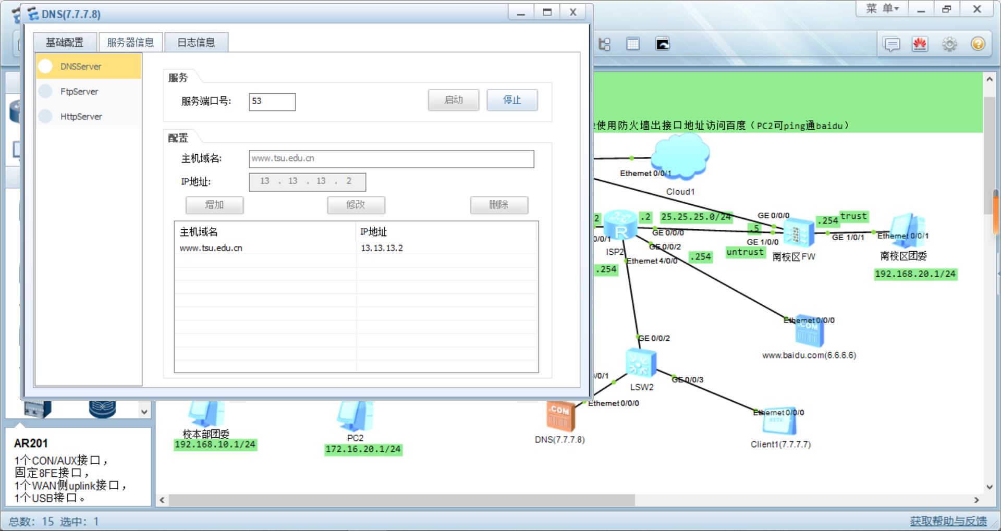The image size is (1001, 531).
Task: Open the 服务器信息 tab
Action: [130, 42]
